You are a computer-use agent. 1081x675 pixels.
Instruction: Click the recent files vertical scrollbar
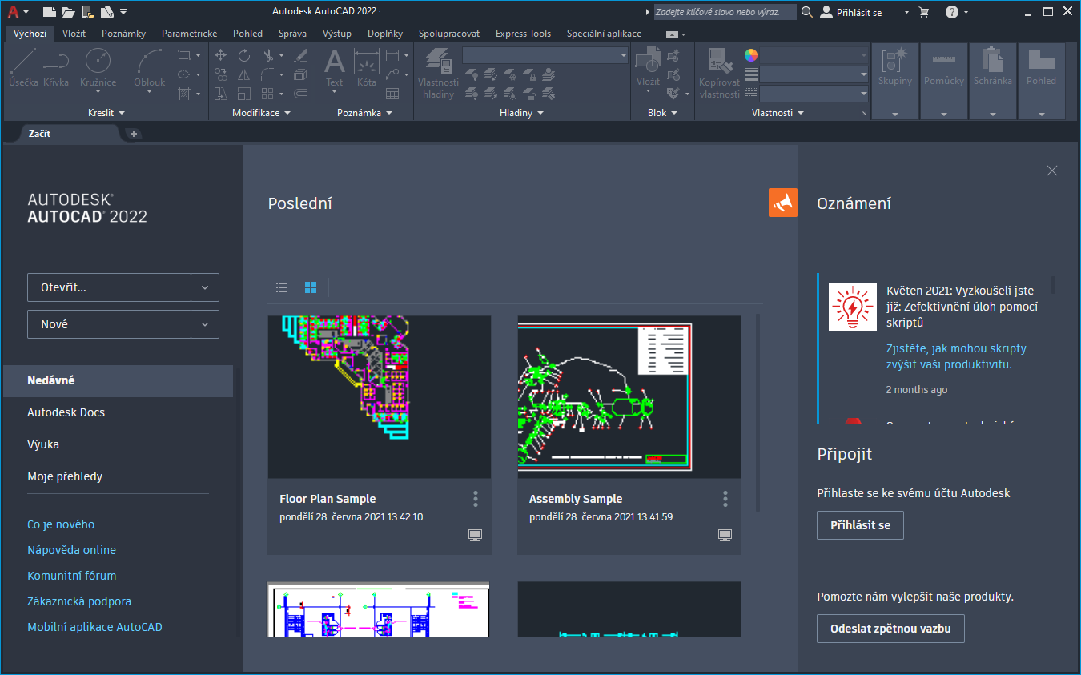coord(758,413)
